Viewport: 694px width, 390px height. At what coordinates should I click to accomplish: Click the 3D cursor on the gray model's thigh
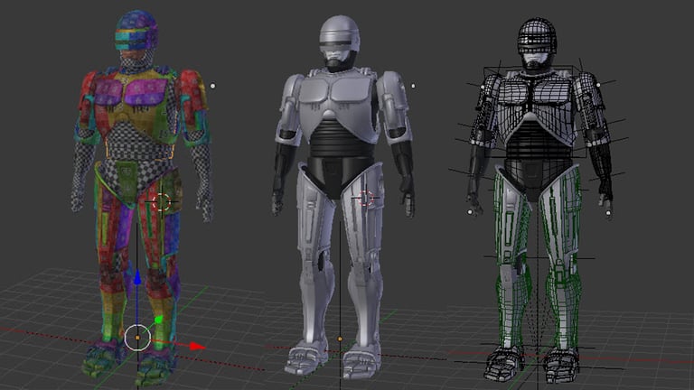(x=365, y=199)
